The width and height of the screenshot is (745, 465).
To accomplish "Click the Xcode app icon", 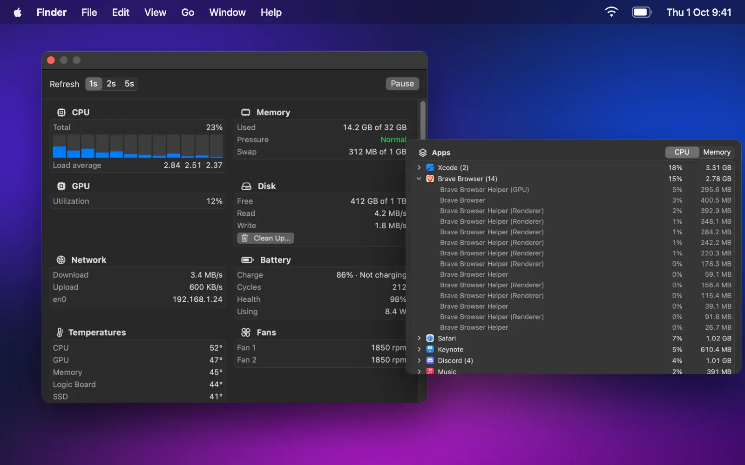I will tap(430, 167).
